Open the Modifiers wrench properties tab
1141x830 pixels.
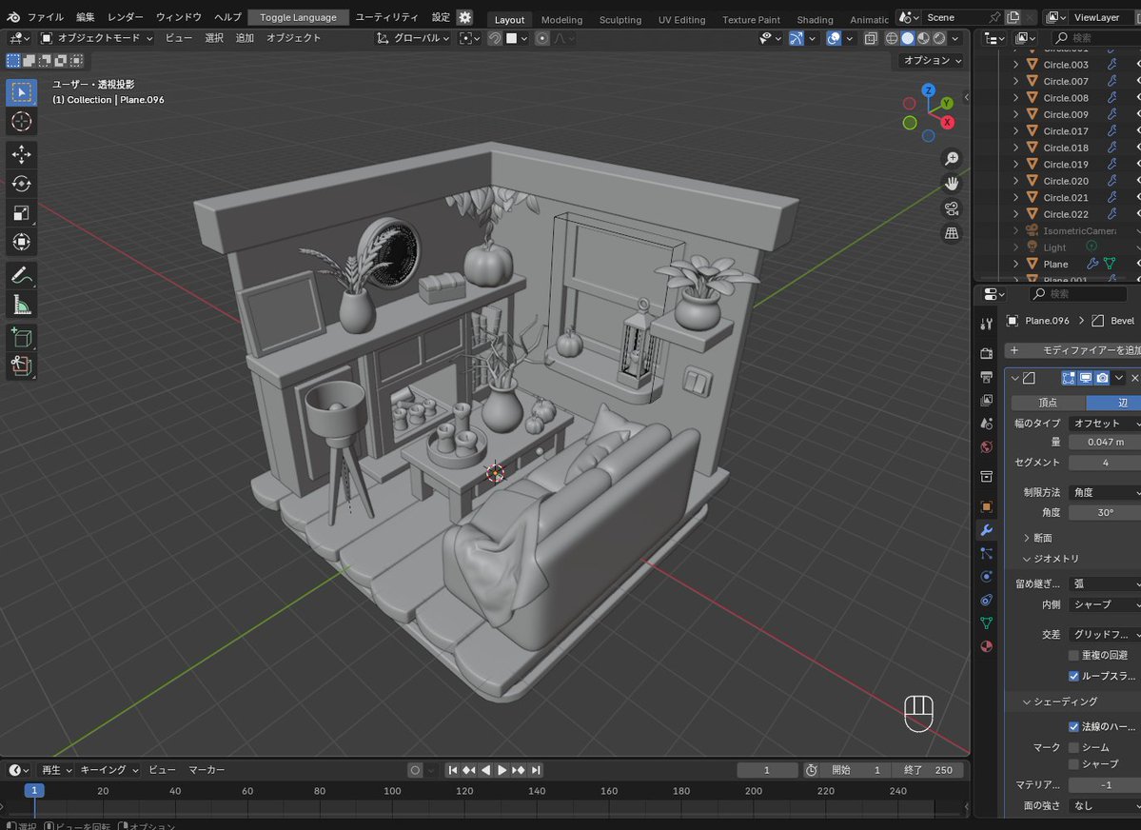pos(987,530)
